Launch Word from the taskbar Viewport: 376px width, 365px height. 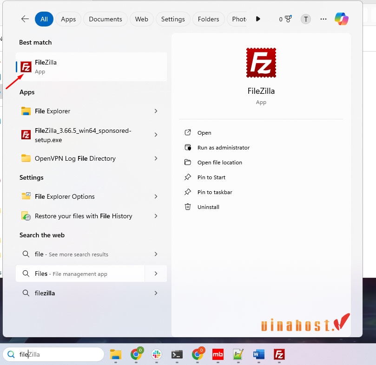click(258, 354)
